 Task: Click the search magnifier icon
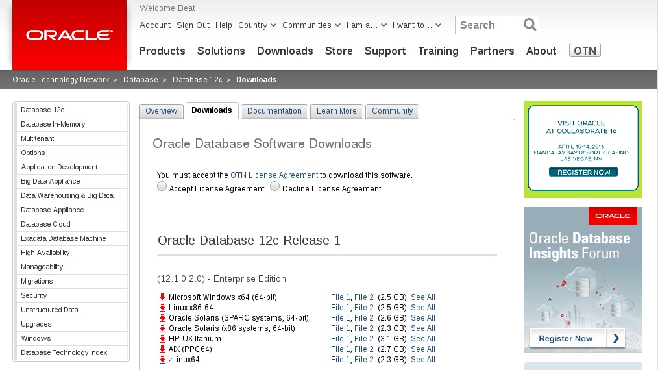click(x=530, y=25)
